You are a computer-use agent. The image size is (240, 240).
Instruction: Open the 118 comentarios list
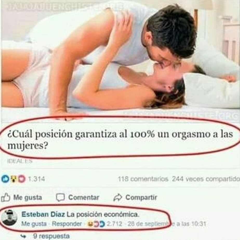click(x=143, y=179)
